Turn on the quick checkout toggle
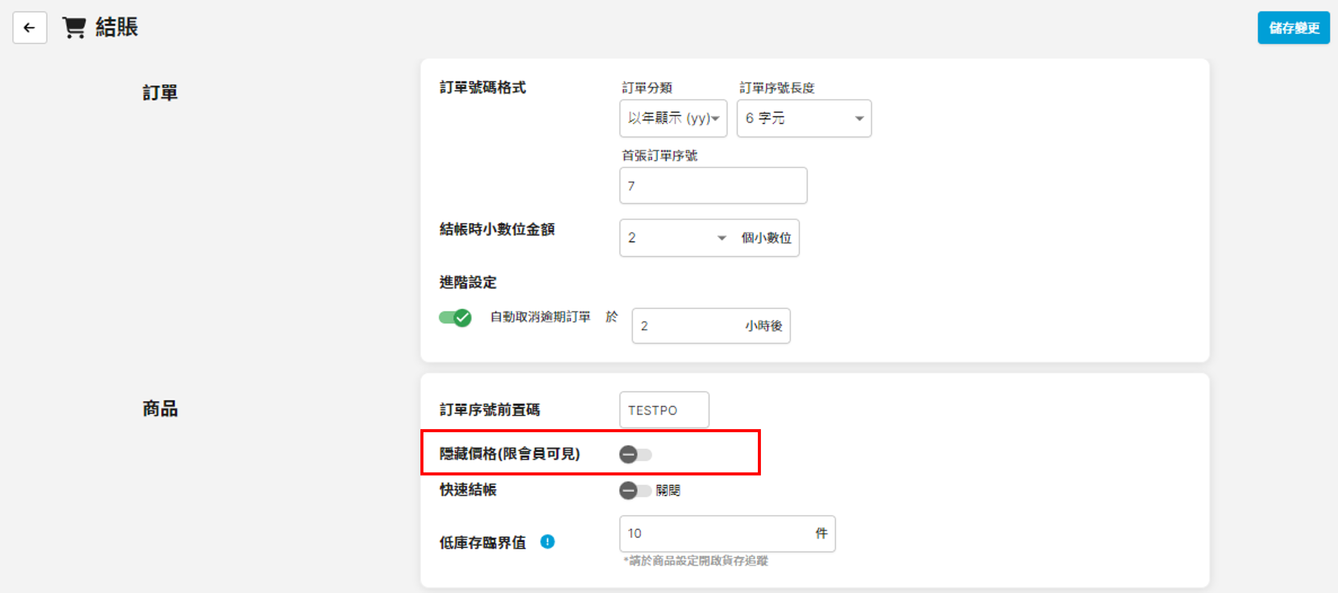This screenshot has width=1338, height=593. pos(635,490)
